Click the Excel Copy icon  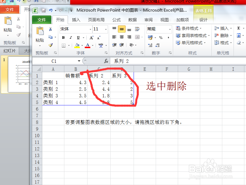pos(50,37)
